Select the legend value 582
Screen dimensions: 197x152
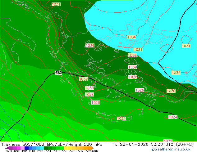[80, 151]
